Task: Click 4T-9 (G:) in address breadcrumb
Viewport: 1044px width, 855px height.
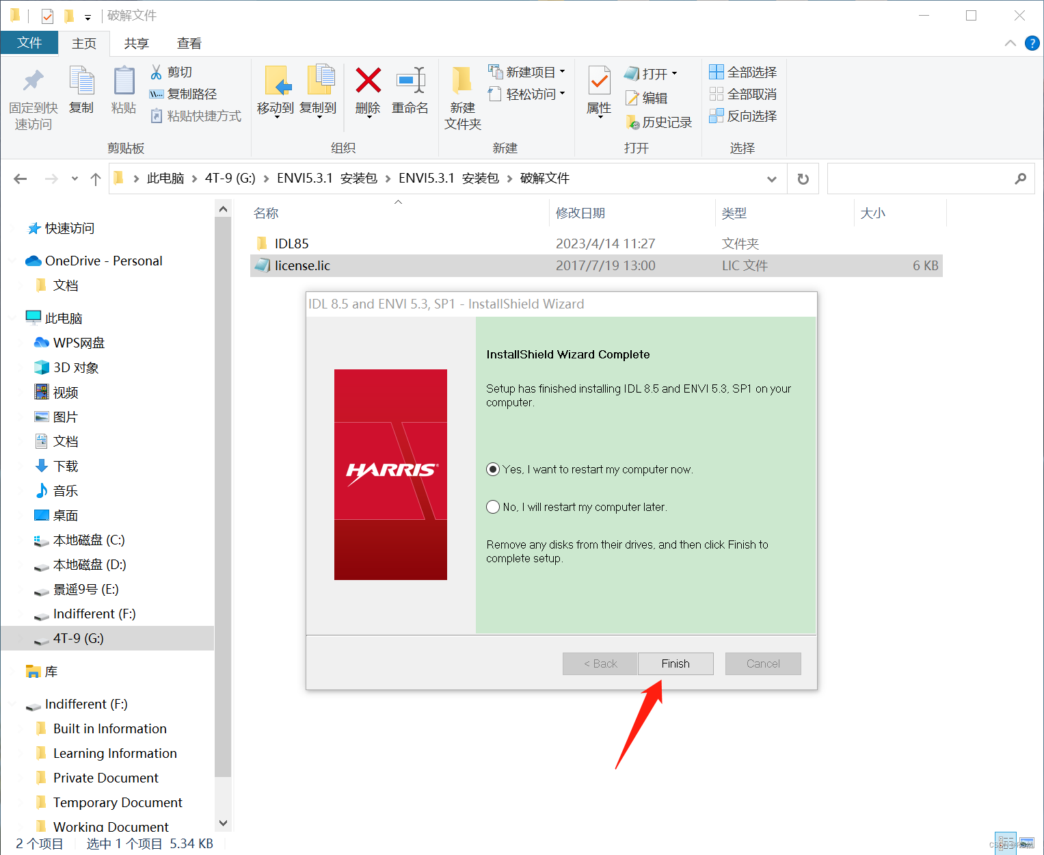Action: tap(230, 179)
